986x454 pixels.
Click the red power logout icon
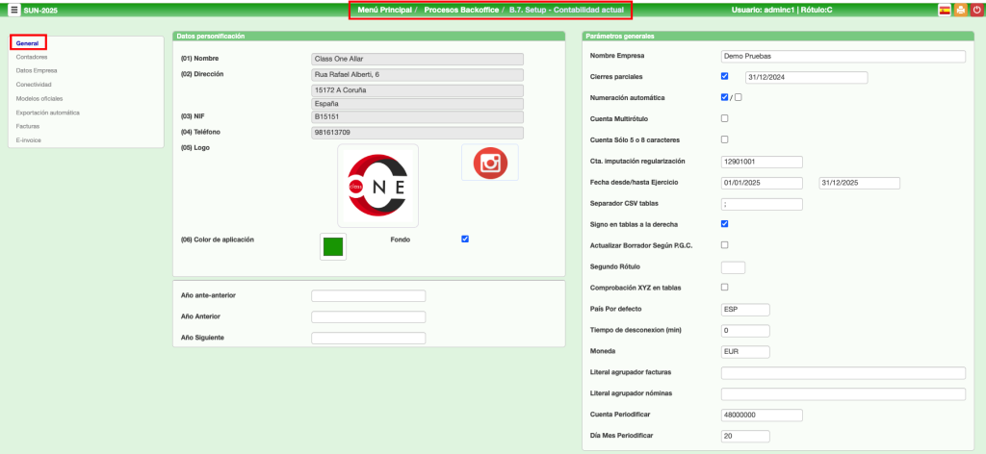(975, 10)
